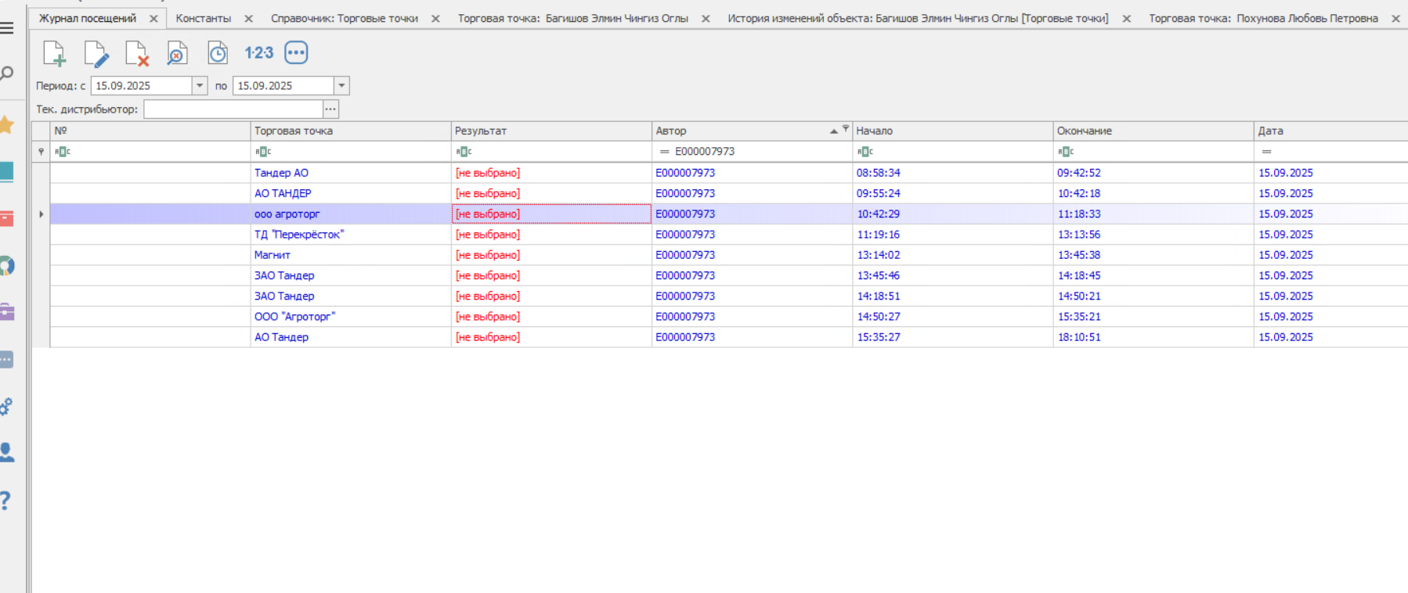Viewport: 1408px width, 593px height.
Task: Open Торговая точка: Похунова Любовь Петровна tab
Action: tap(1263, 18)
